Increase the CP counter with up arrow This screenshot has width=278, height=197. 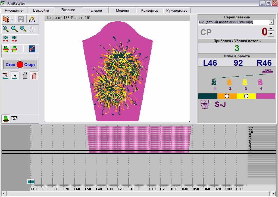coord(271,28)
